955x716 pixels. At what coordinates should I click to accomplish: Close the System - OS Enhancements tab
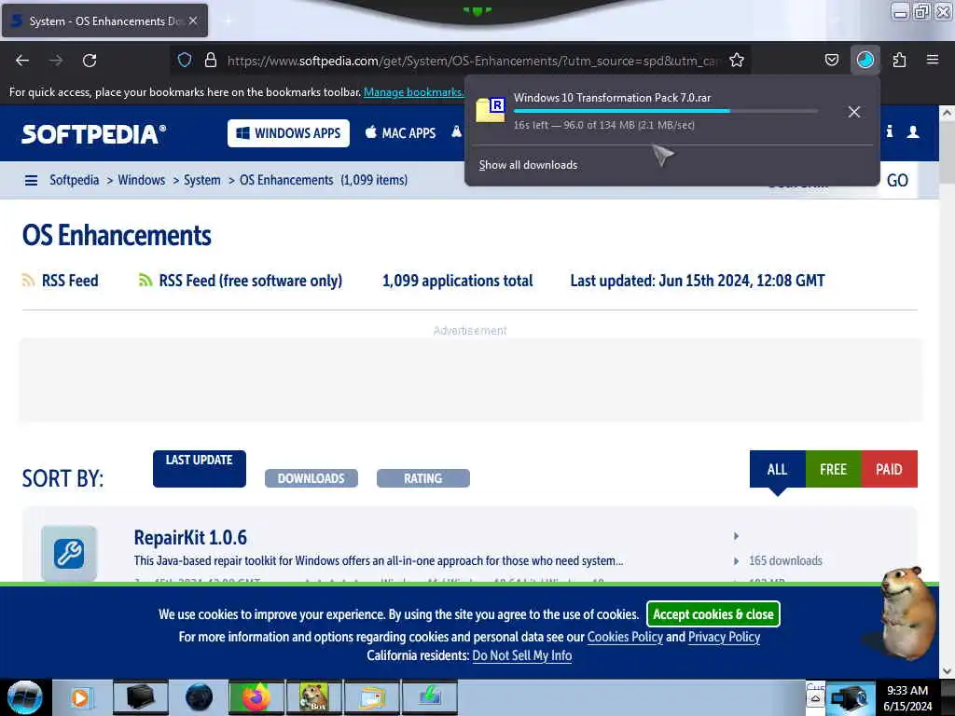[x=193, y=21]
